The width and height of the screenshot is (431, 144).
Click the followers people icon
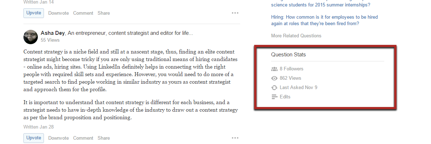(274, 69)
